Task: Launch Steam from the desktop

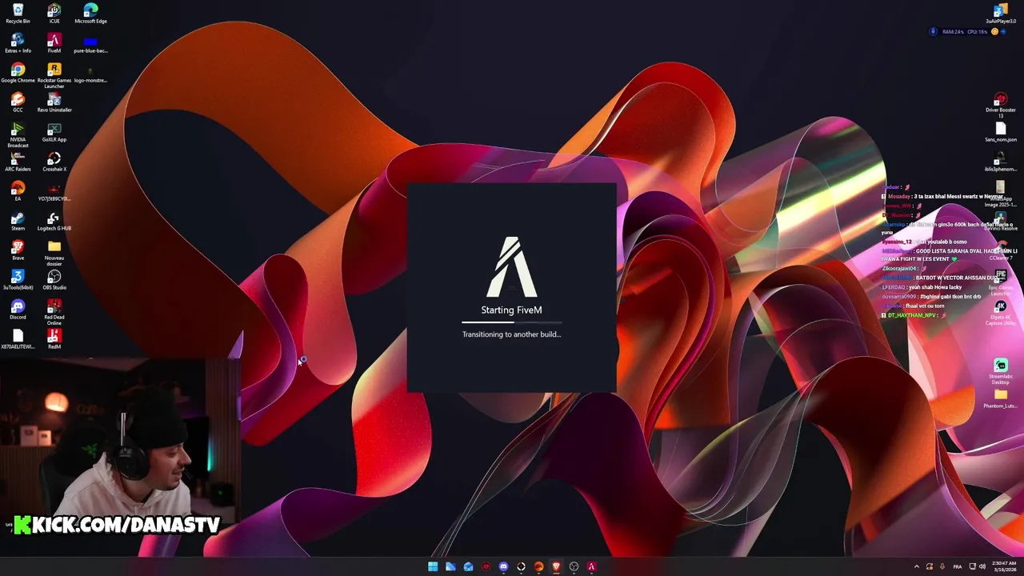Action: [x=18, y=220]
